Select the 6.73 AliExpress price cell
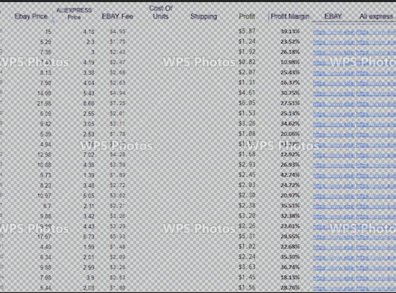This screenshot has height=293, width=396. 89,236
